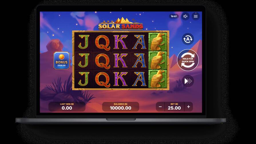
Task: Enable autoplay with the circular A icon
Action: point(188,39)
